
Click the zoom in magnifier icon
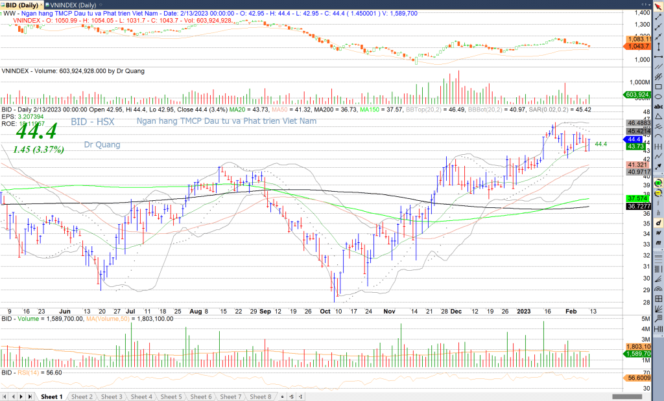[659, 183]
